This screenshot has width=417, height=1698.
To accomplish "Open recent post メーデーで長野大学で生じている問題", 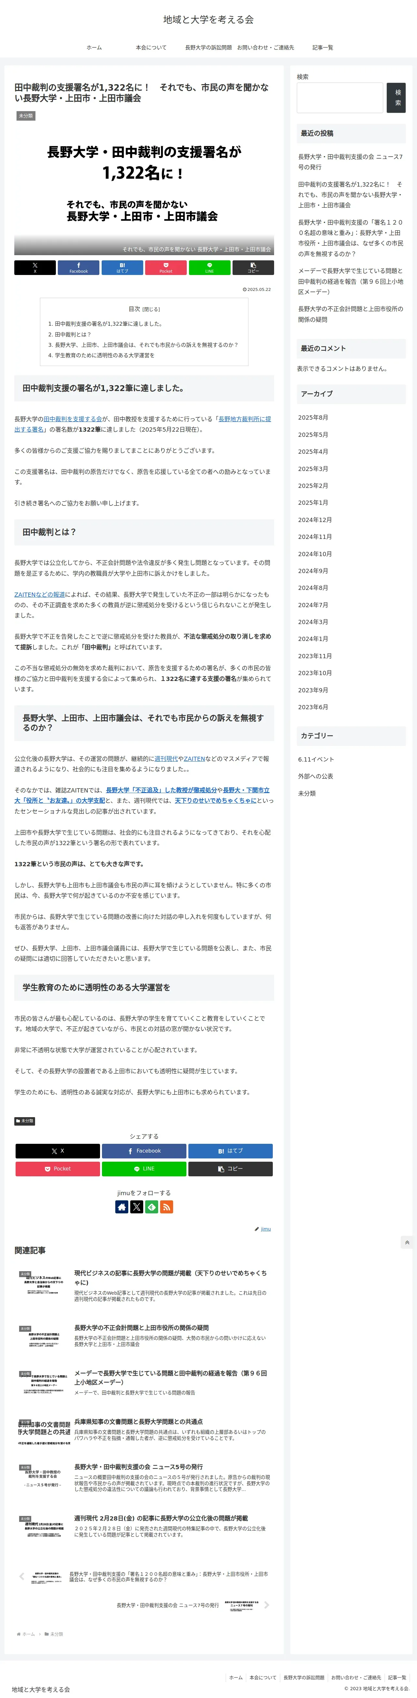I will click(x=350, y=281).
